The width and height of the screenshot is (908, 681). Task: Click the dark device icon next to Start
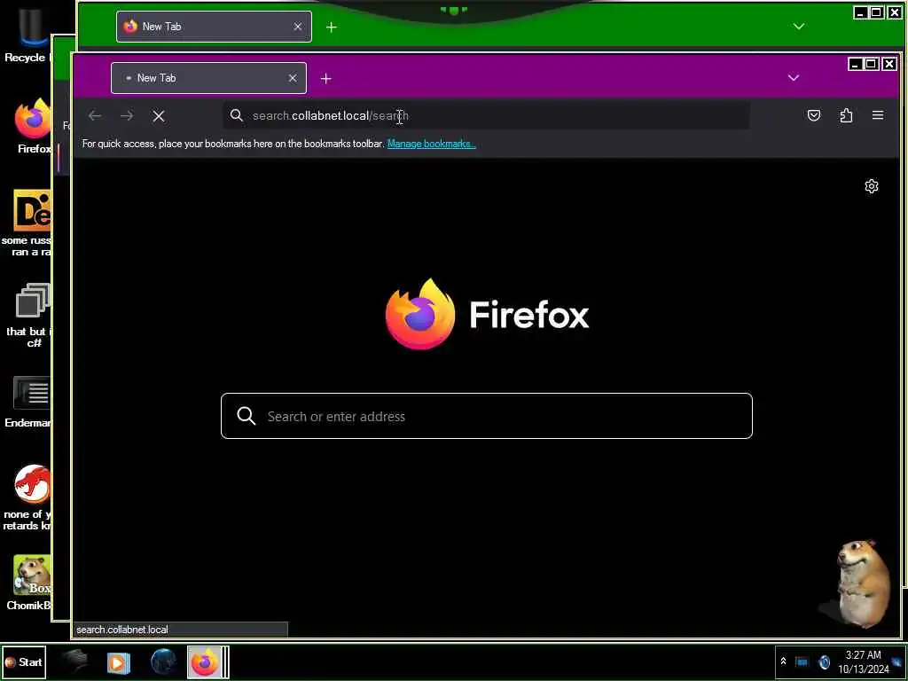74,661
